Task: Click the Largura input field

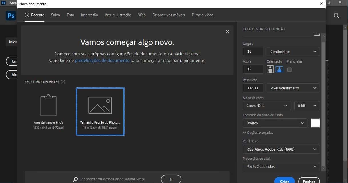Action: [253, 52]
